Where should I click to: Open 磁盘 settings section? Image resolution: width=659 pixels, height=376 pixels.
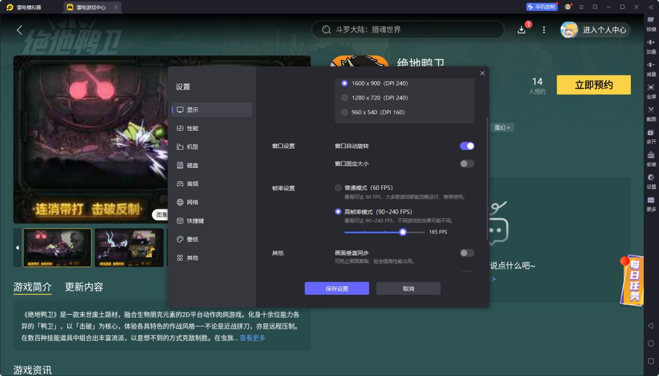(212, 165)
